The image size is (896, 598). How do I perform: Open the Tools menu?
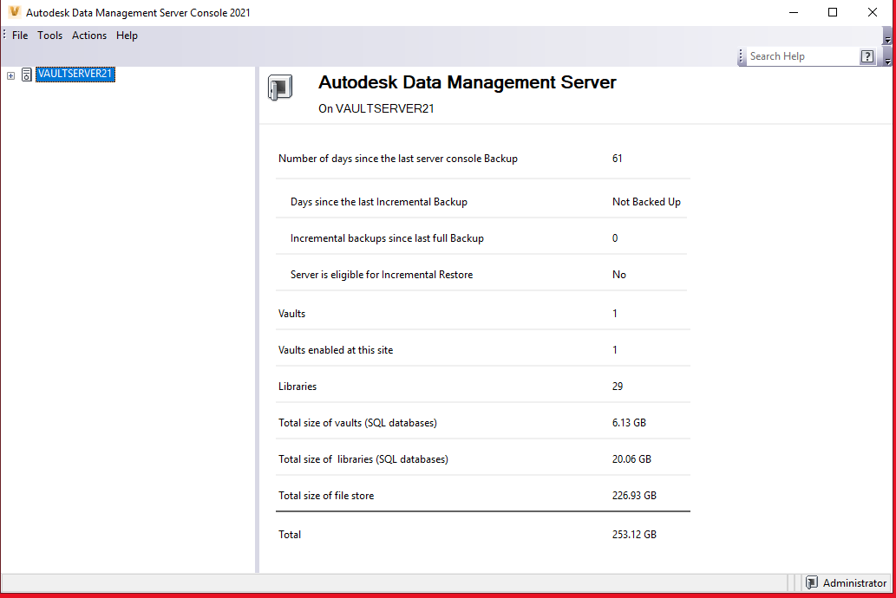[x=49, y=36]
